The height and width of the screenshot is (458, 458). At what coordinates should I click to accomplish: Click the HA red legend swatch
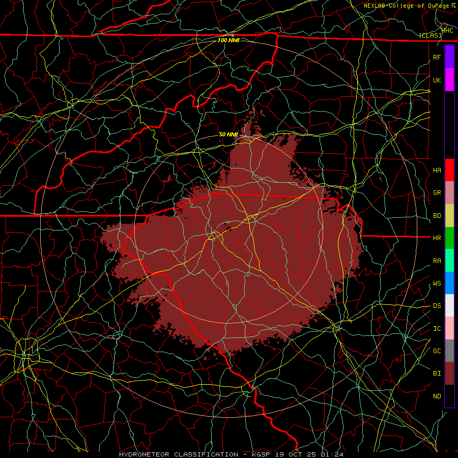tap(449, 170)
